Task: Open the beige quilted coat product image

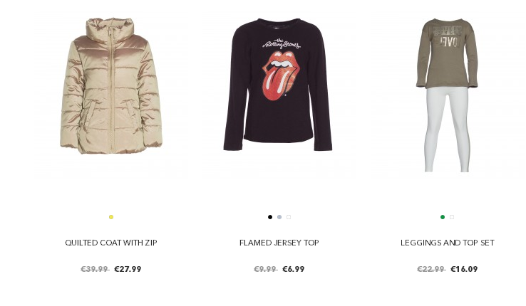Action: tap(111, 85)
